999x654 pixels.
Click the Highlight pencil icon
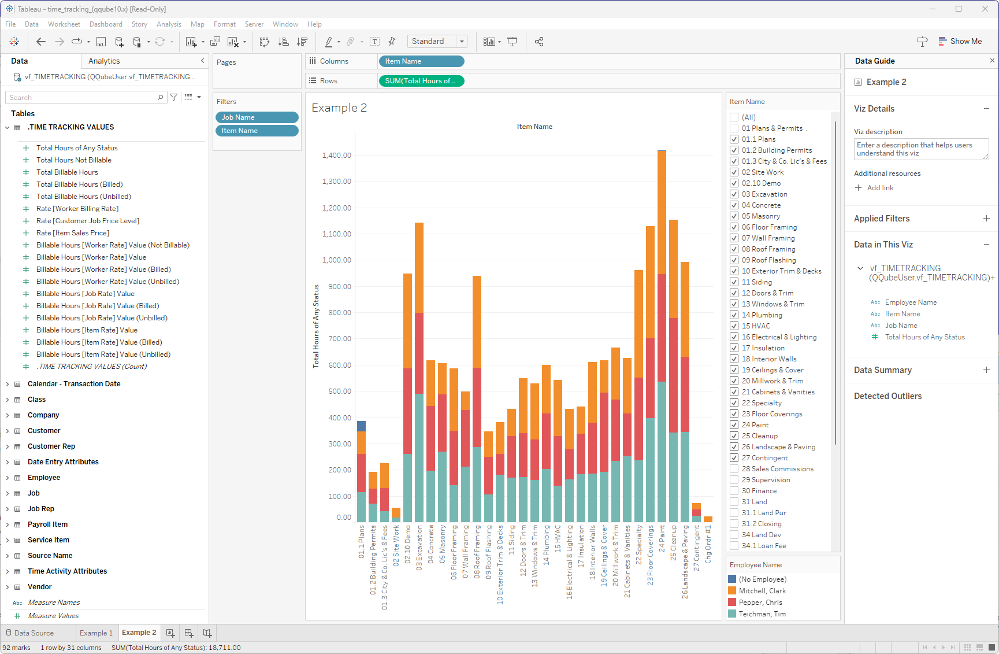tap(328, 41)
